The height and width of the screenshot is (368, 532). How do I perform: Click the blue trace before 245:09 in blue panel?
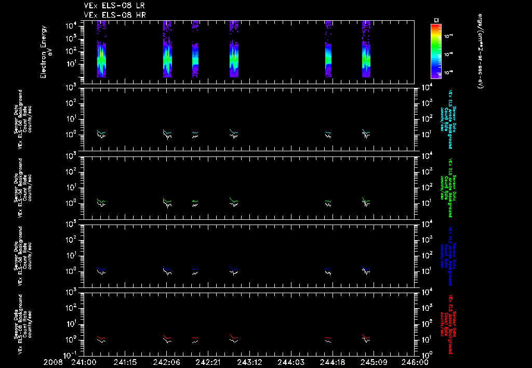point(366,269)
